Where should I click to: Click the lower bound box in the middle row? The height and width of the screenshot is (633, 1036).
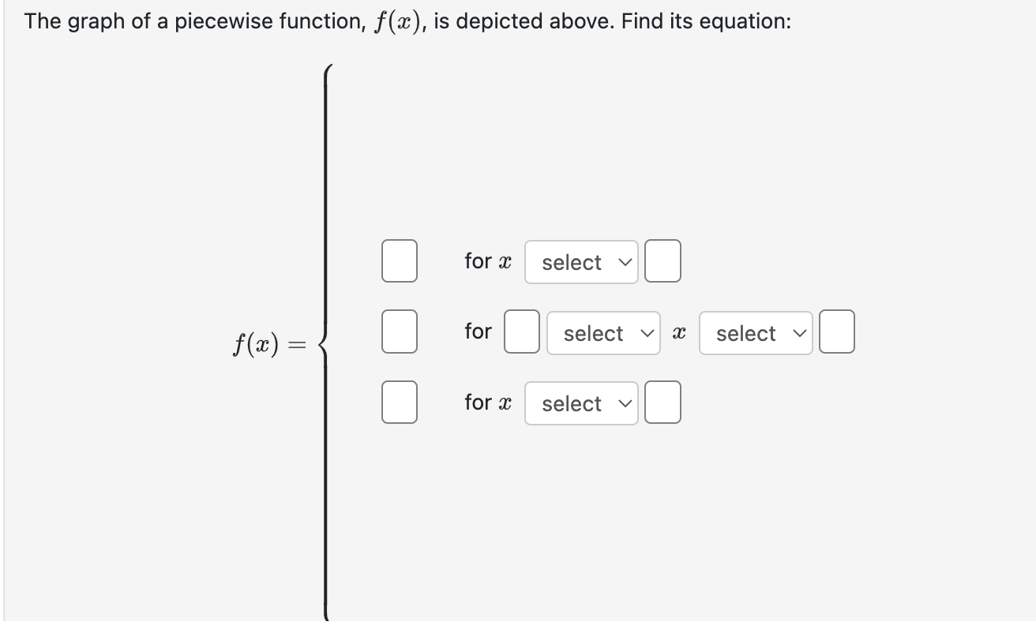521,331
